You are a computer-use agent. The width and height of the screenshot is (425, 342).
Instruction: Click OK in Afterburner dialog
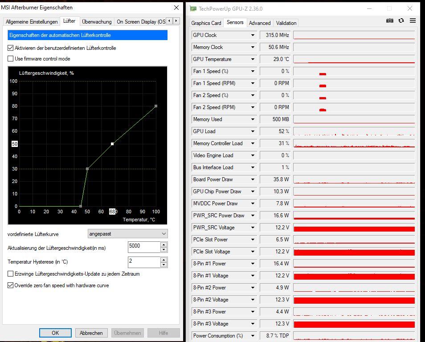55,333
